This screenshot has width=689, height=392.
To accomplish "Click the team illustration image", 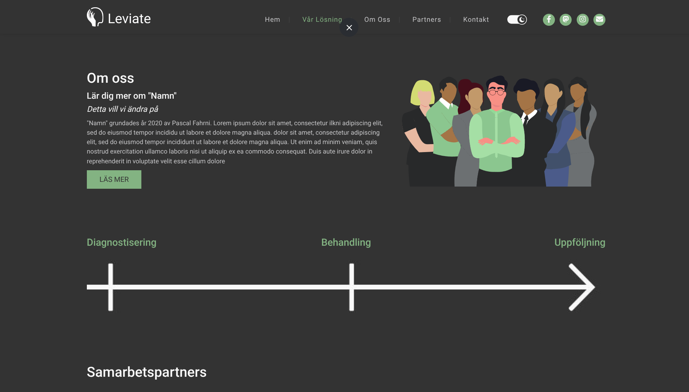I will click(x=499, y=131).
